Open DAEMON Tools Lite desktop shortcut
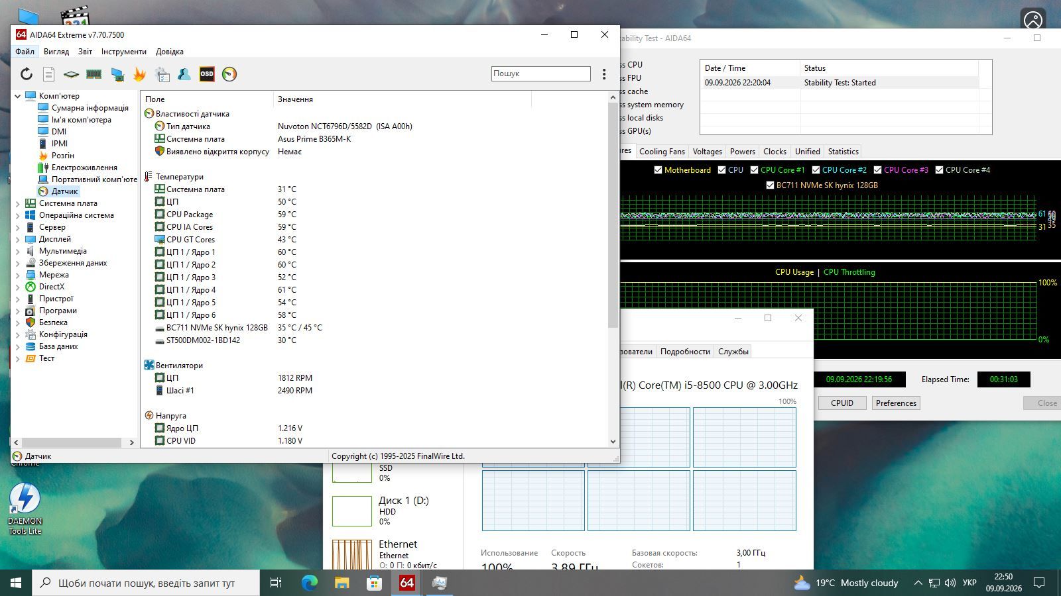Screen dimensions: 1061x596 pyautogui.click(x=25, y=509)
